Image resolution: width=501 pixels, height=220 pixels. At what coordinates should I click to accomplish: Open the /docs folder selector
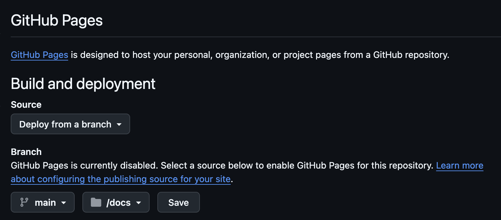click(x=116, y=203)
